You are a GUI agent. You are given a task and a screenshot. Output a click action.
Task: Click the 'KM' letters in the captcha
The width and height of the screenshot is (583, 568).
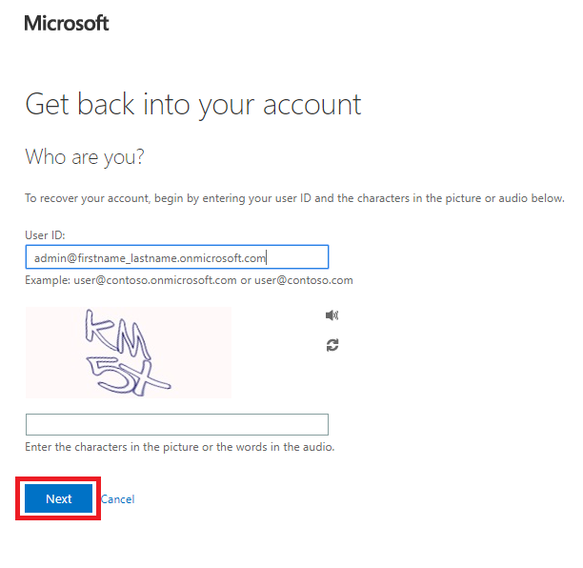pyautogui.click(x=117, y=332)
